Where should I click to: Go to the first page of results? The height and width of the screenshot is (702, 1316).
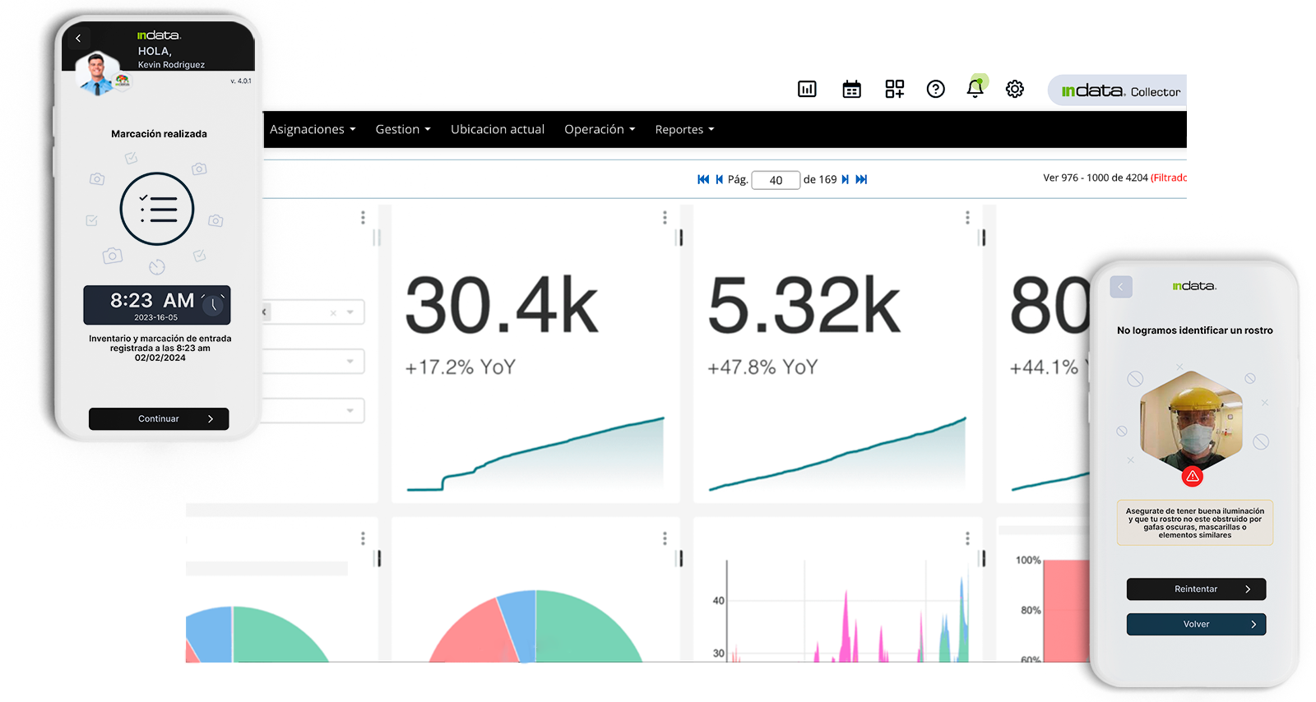(x=703, y=179)
